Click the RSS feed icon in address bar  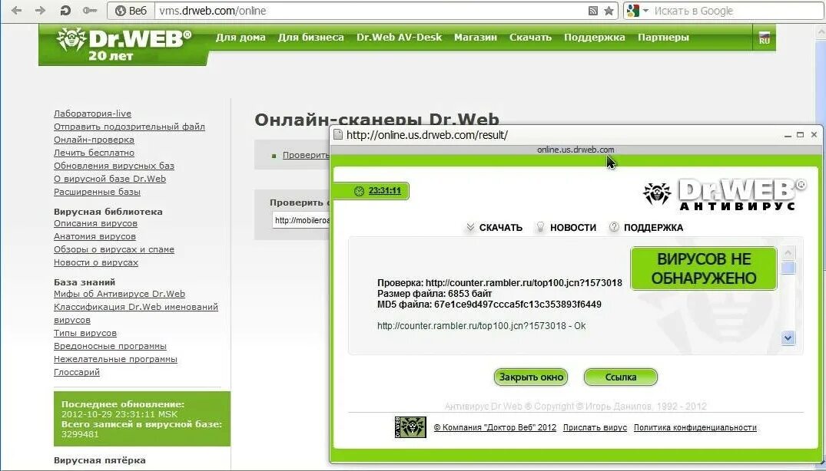(x=592, y=11)
